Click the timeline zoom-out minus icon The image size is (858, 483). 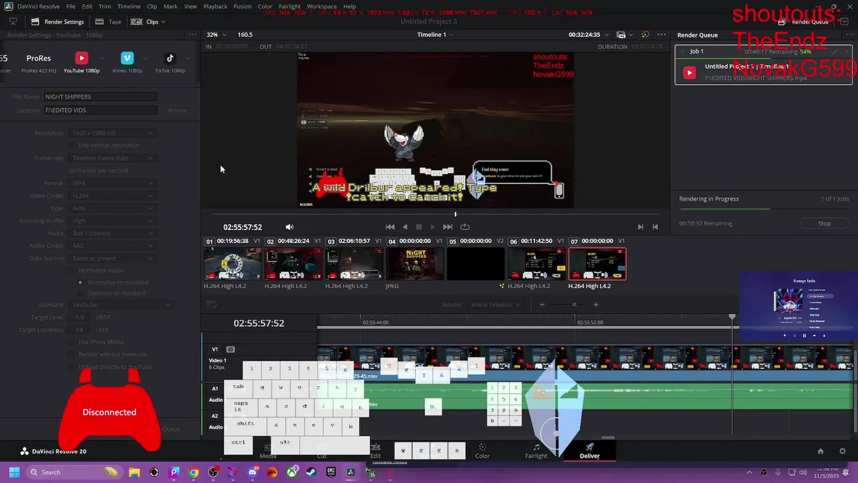point(542,305)
